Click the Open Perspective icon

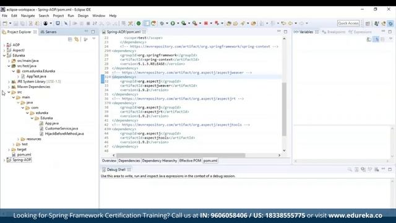tap(368, 24)
